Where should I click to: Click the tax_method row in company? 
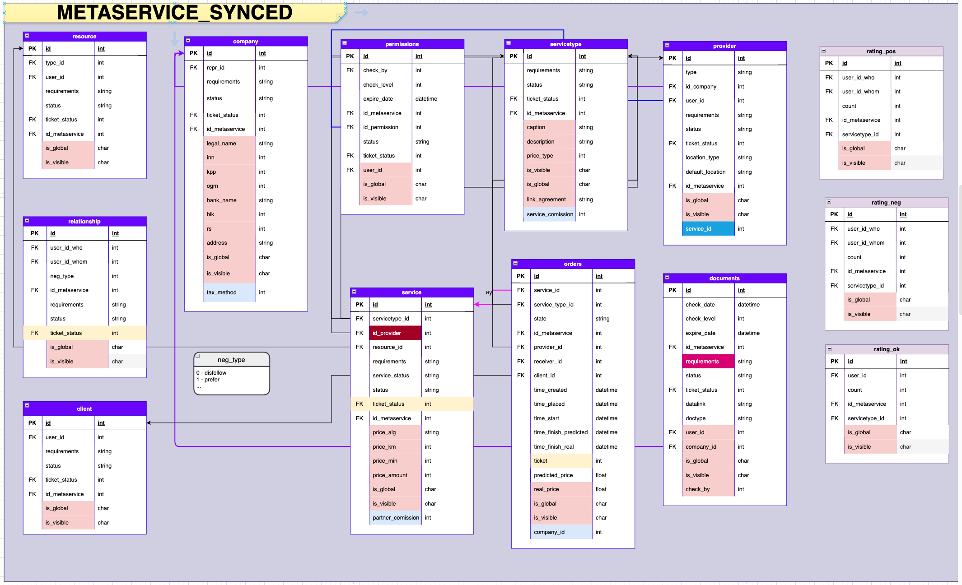(229, 292)
